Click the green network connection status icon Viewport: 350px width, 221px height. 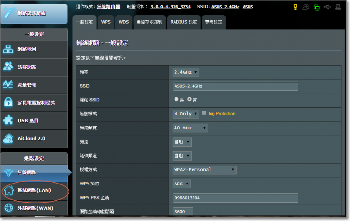(316, 7)
